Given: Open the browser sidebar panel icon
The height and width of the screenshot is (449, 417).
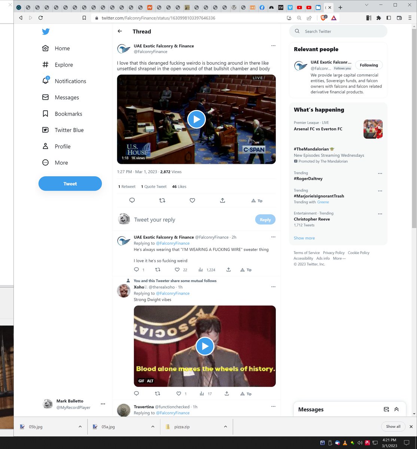Looking at the screenshot, I should pos(389,18).
